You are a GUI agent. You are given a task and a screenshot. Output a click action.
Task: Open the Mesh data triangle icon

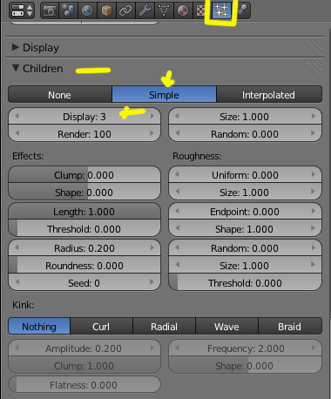click(164, 10)
